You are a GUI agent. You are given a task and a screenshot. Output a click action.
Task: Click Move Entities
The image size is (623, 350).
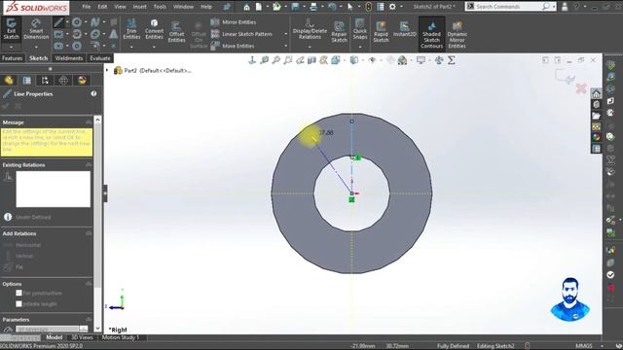pyautogui.click(x=233, y=46)
